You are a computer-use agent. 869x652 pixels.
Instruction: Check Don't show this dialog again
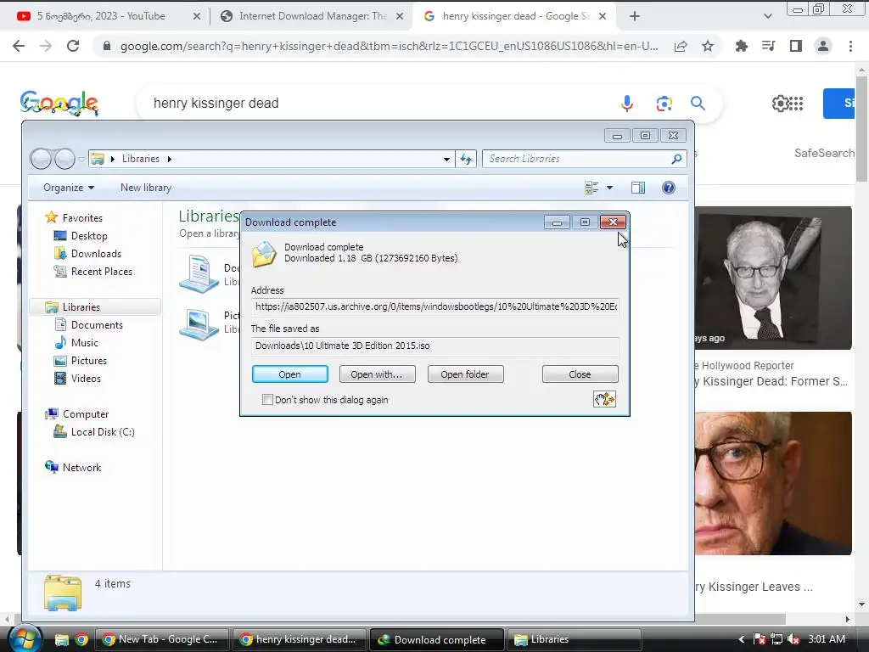tap(267, 399)
